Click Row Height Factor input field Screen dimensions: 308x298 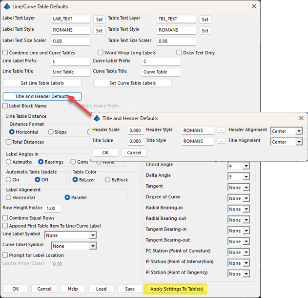pyautogui.click(x=53, y=209)
